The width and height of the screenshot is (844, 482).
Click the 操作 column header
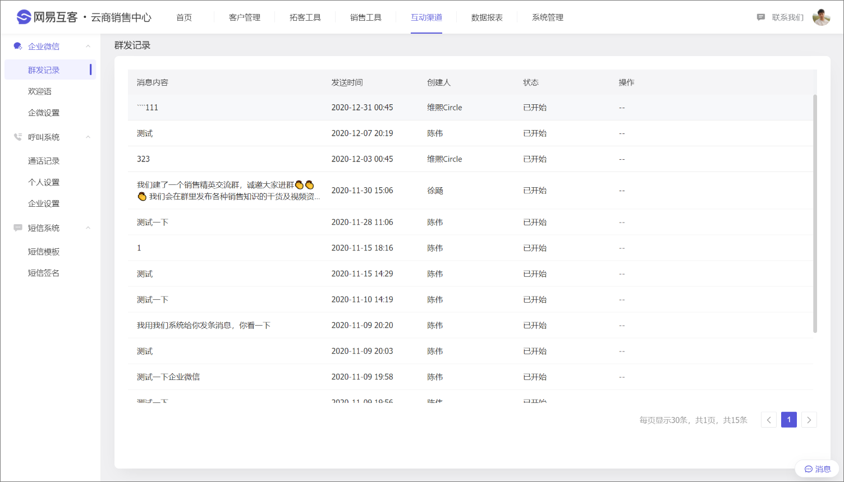627,82
